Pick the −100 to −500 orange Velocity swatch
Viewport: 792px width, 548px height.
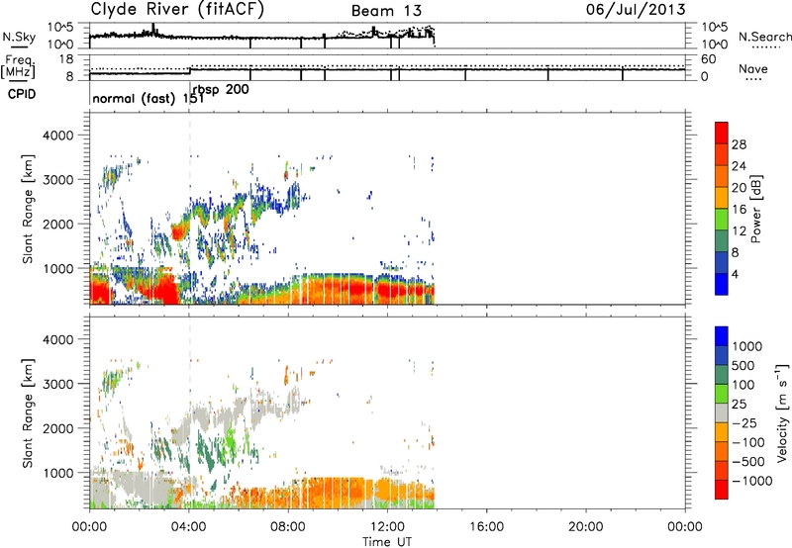pyautogui.click(x=722, y=451)
